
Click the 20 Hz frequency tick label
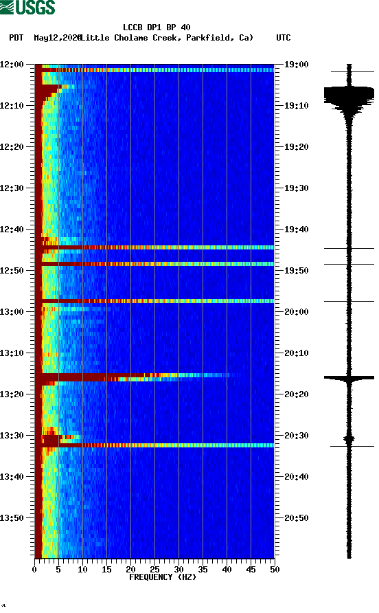click(x=130, y=570)
